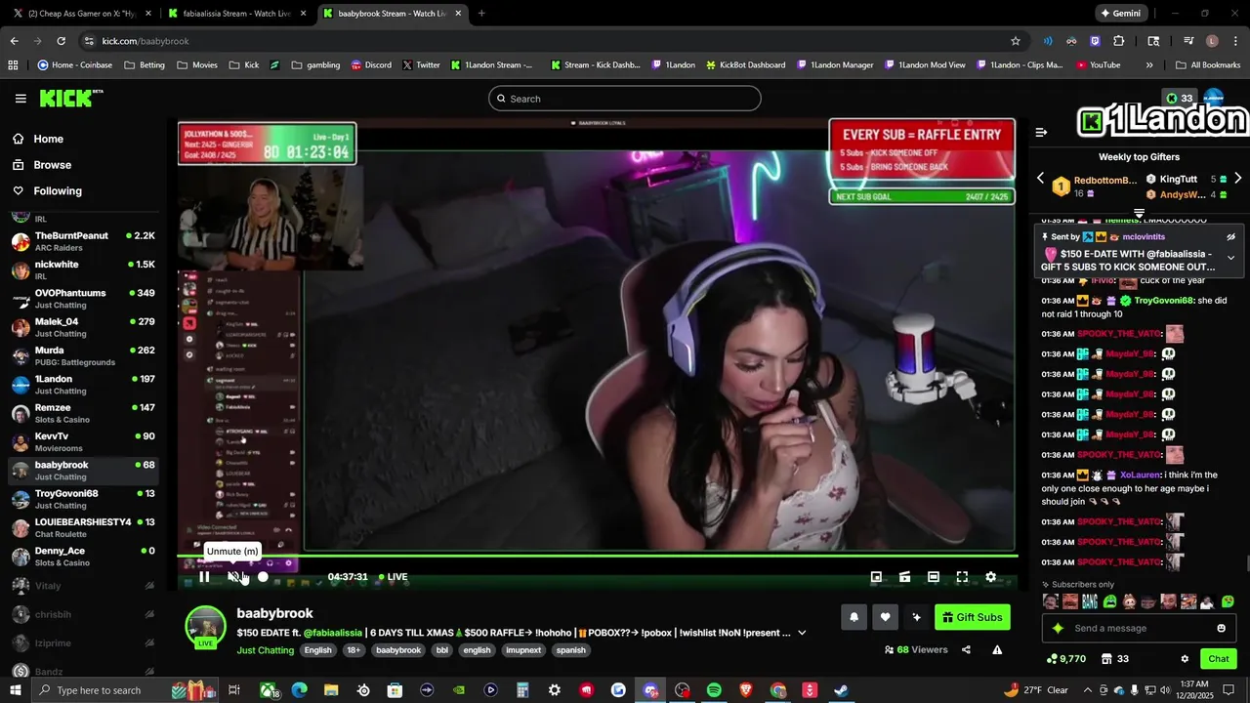Collapse the chat panel arrow icon
This screenshot has width=1250, height=703.
(x=1041, y=132)
